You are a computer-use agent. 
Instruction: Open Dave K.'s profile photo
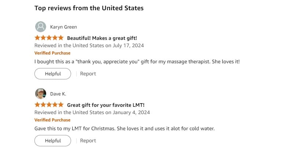click(41, 94)
